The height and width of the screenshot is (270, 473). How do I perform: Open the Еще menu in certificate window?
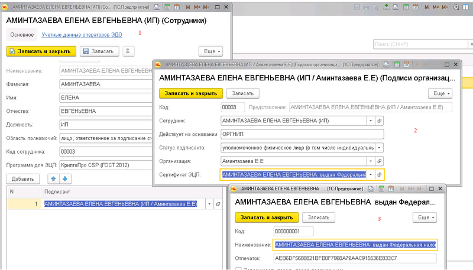424,217
